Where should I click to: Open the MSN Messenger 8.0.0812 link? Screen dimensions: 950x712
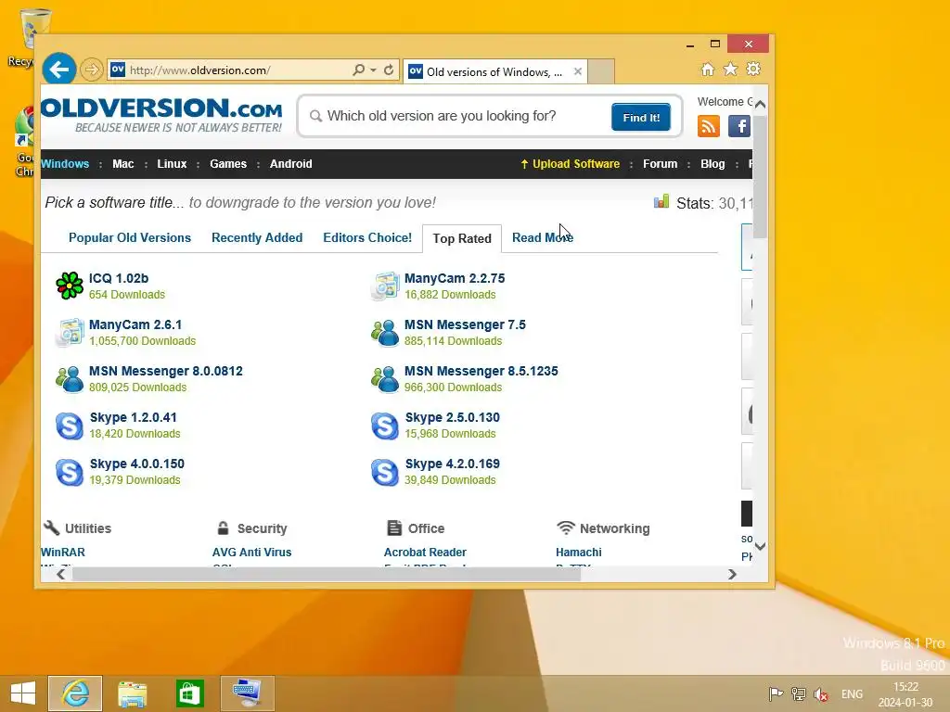[166, 371]
